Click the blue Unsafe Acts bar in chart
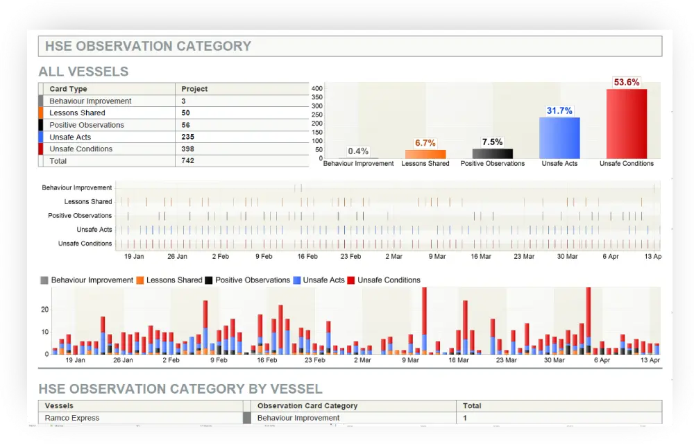 pos(559,137)
